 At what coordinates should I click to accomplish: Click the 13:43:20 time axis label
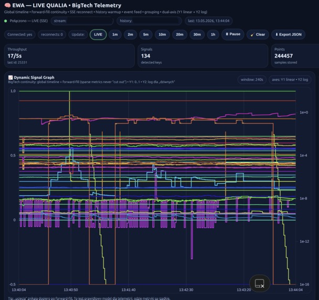[x=244, y=290]
